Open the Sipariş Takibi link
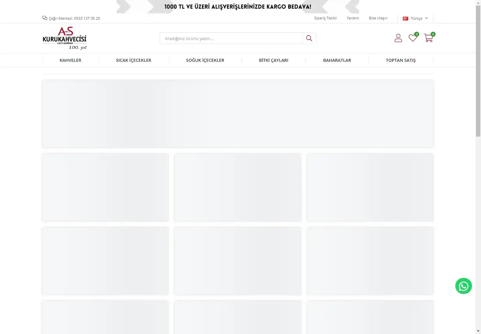The height and width of the screenshot is (334, 481). pyautogui.click(x=325, y=18)
